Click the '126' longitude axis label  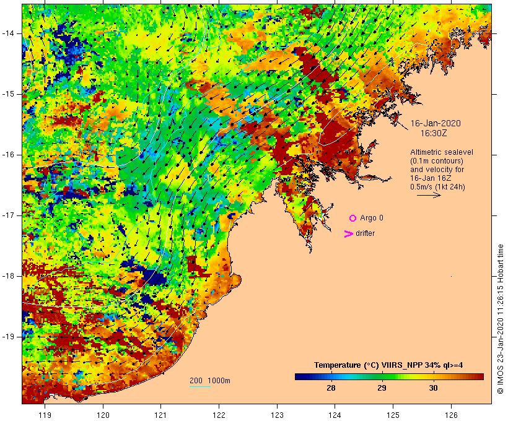[x=451, y=415]
